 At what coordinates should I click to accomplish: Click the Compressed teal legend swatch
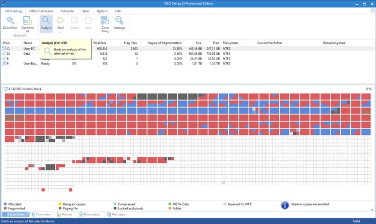115,204
